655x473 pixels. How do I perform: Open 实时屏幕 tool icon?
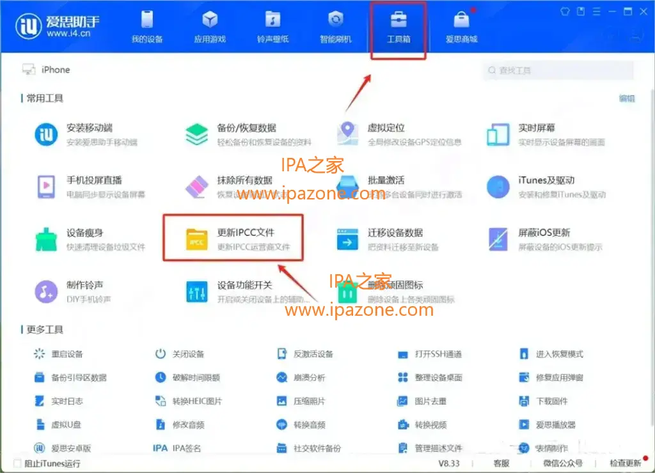[x=498, y=134]
